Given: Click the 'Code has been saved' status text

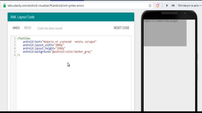Looking at the screenshot, I should point(50,28).
